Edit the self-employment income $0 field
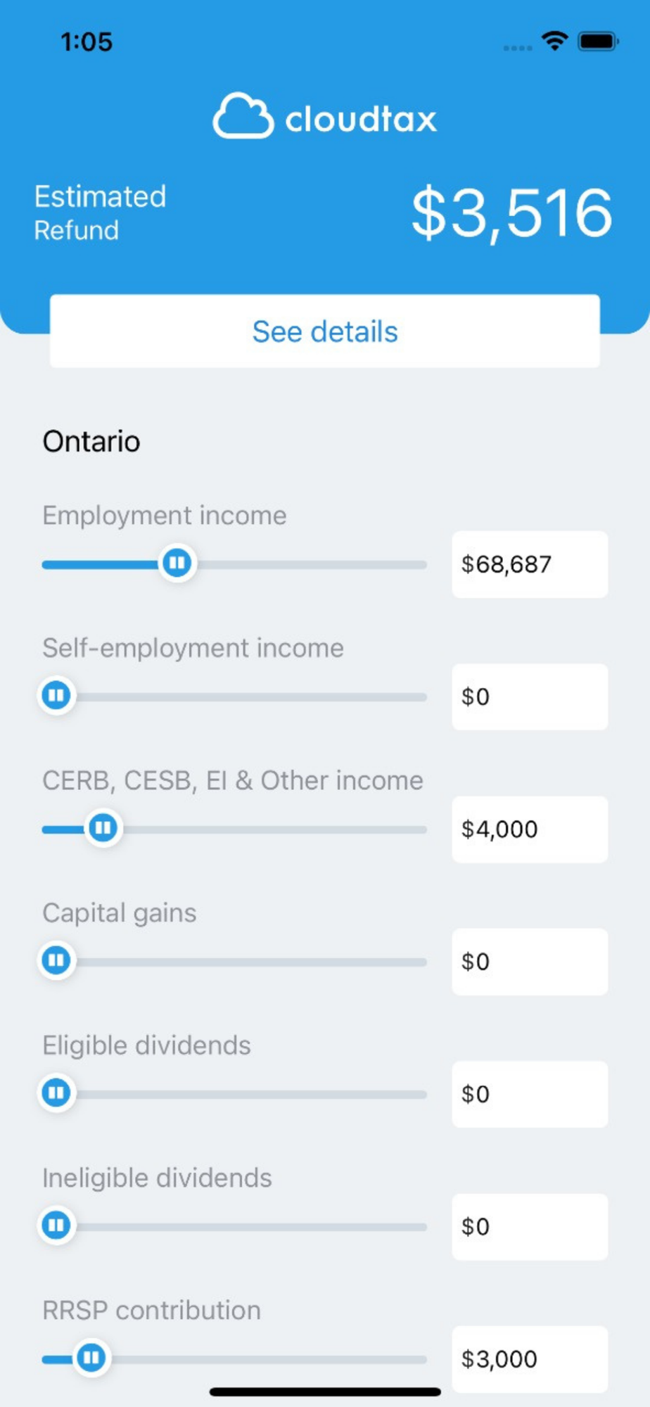Viewport: 650px width, 1407px height. (530, 696)
